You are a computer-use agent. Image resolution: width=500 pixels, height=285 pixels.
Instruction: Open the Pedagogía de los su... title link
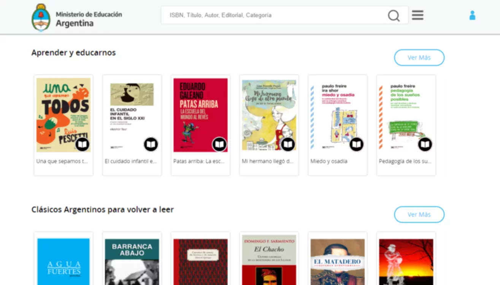pyautogui.click(x=405, y=161)
